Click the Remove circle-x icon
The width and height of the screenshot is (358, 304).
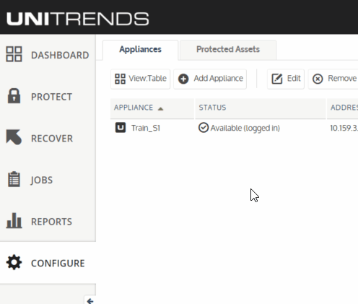coord(318,79)
